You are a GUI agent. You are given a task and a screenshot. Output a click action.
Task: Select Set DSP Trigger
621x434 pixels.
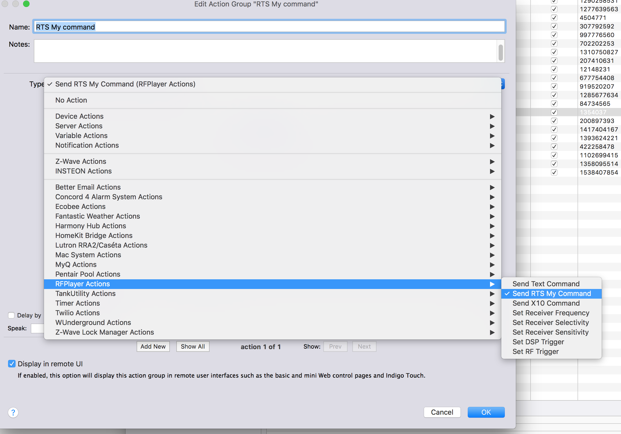[551, 342]
